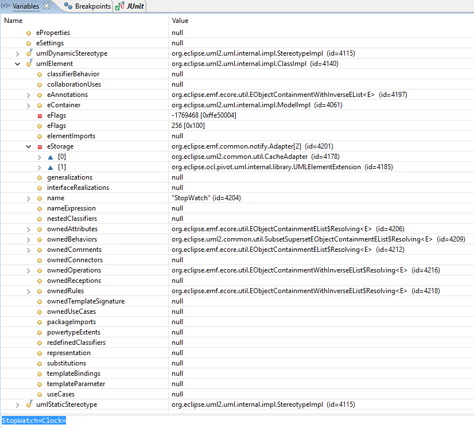
Task: Select the redefinedClassifiers row
Action: (237, 343)
